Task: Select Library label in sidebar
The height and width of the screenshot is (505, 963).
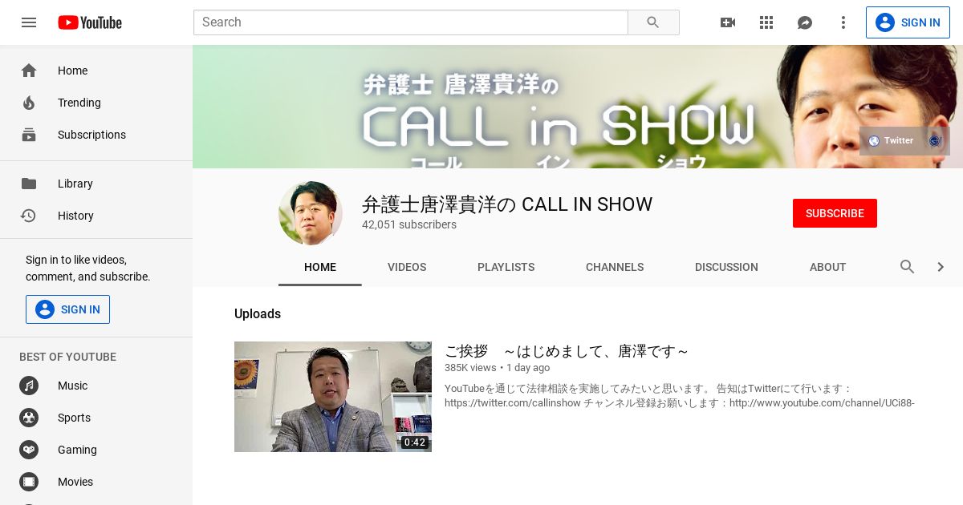Action: click(x=75, y=184)
